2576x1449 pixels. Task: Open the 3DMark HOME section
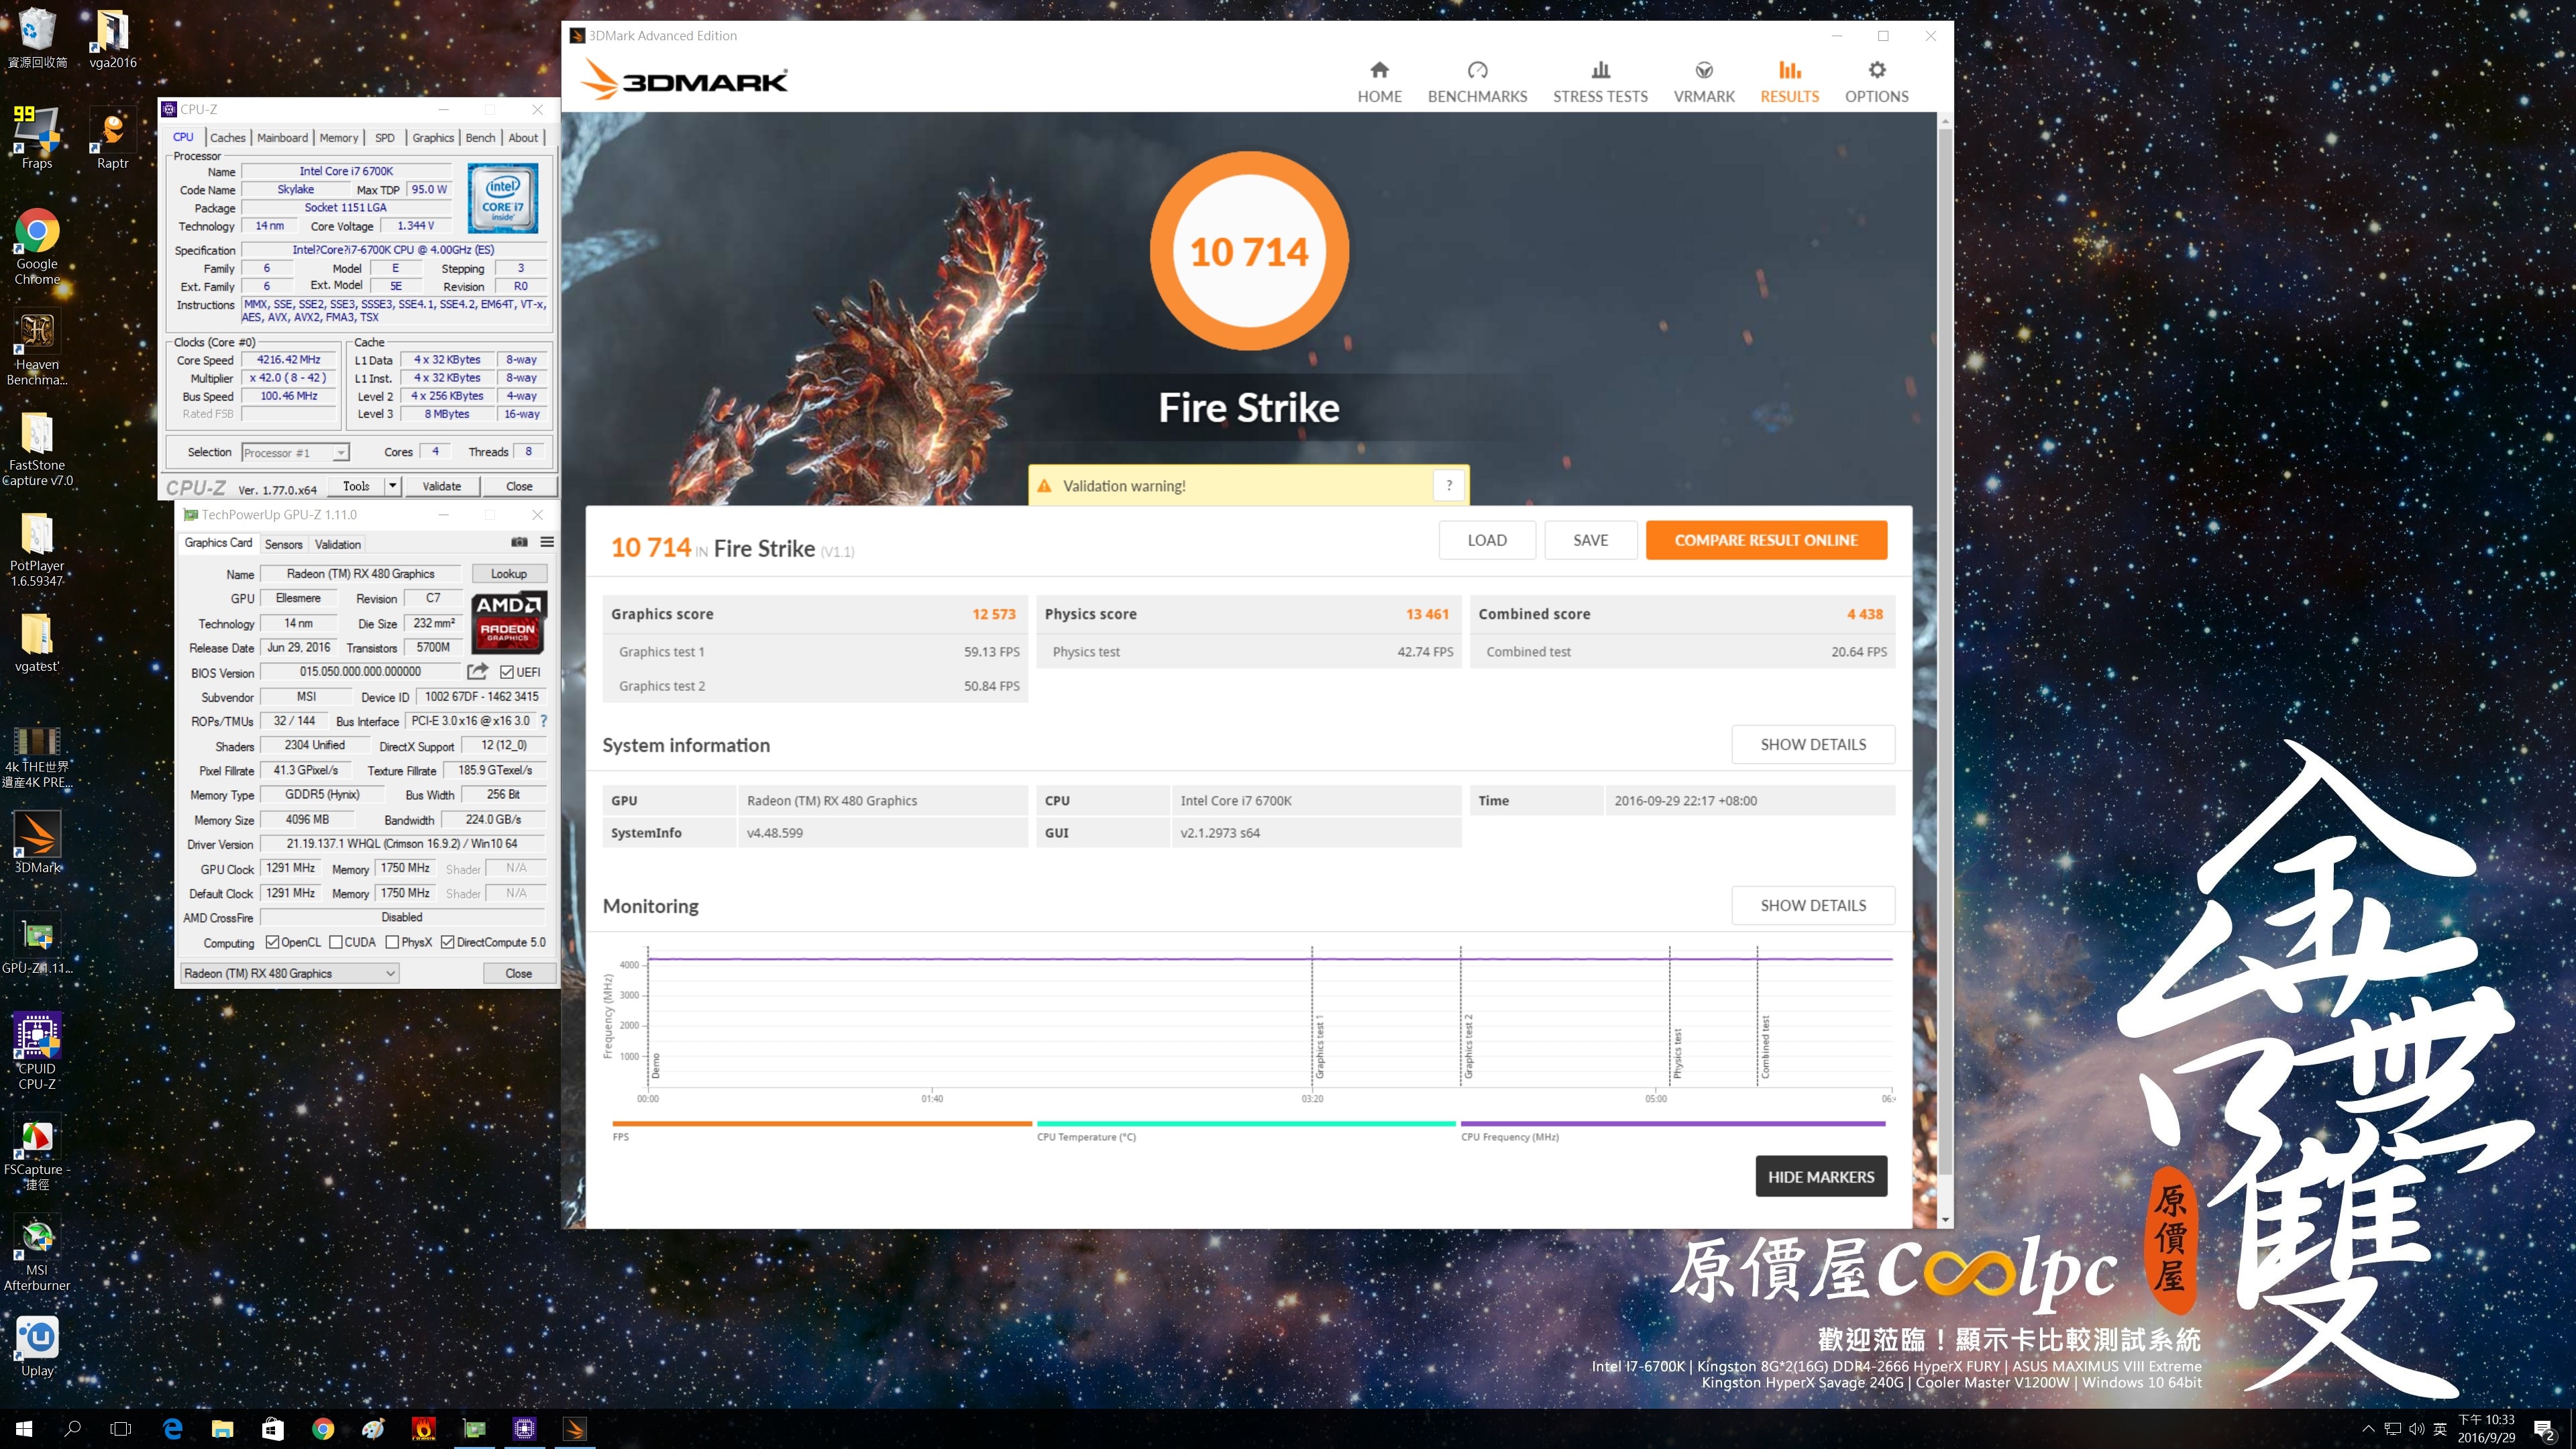coord(1379,82)
